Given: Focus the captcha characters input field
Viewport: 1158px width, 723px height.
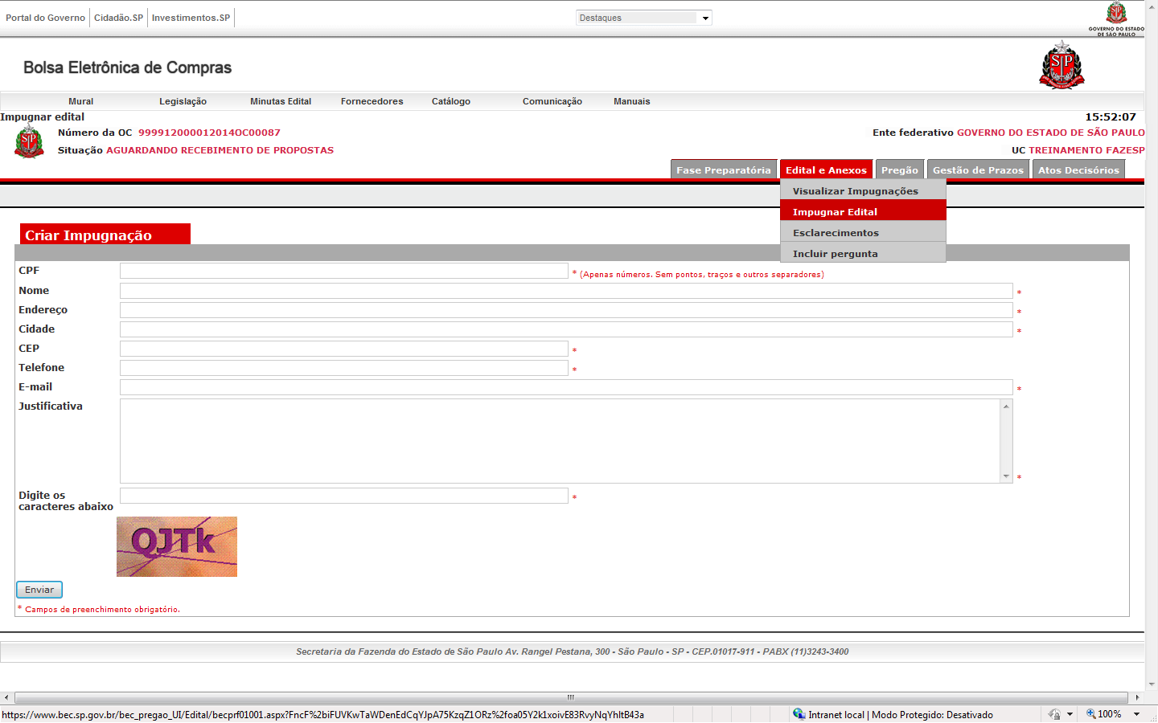Looking at the screenshot, I should pos(344,496).
